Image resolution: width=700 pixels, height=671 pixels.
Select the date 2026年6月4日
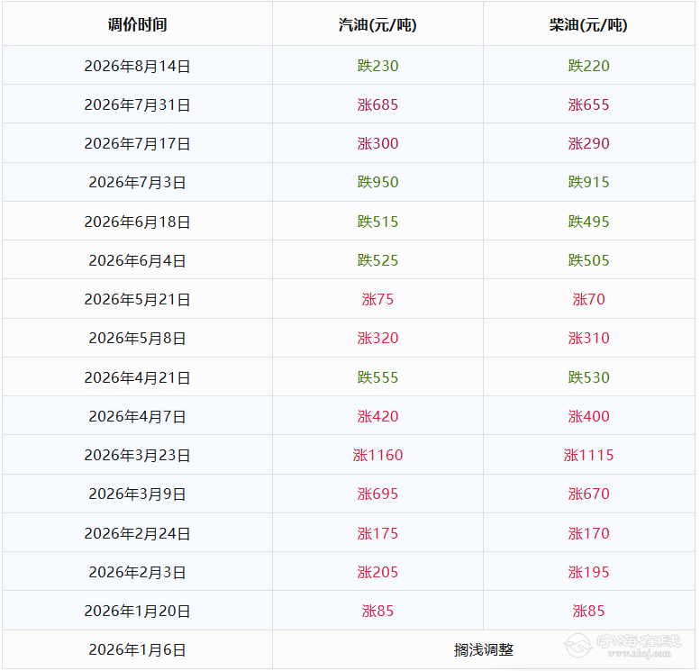(x=137, y=260)
